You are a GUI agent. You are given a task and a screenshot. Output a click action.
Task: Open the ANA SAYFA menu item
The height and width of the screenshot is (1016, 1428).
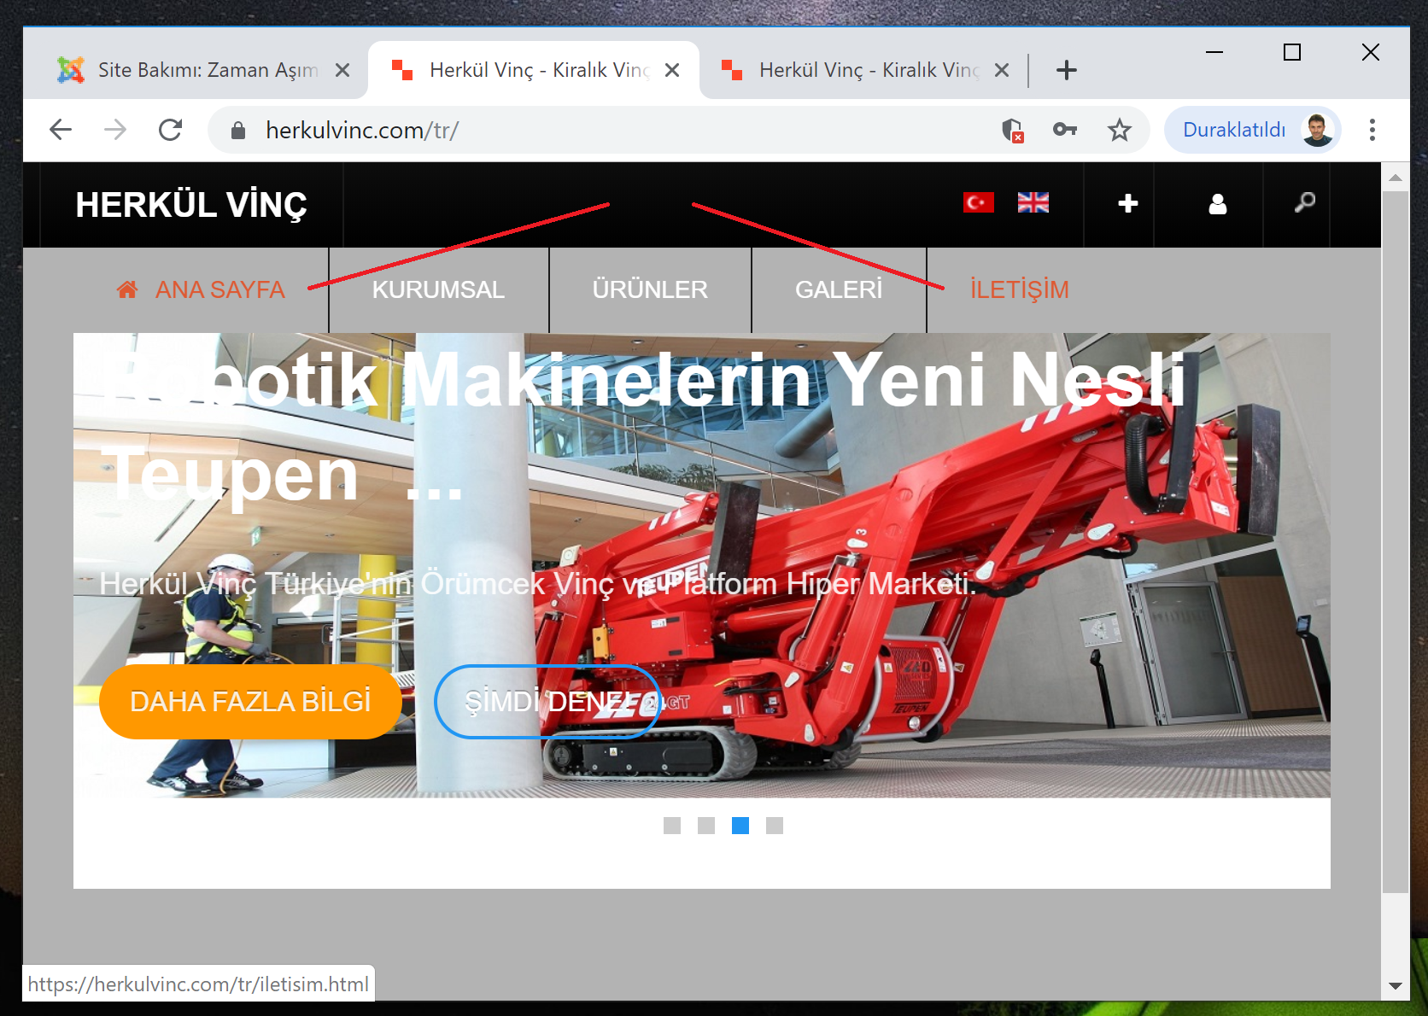[x=219, y=289]
